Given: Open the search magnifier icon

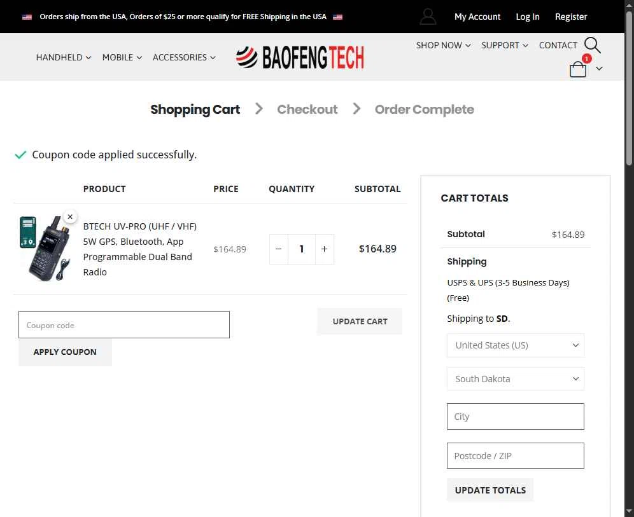Looking at the screenshot, I should [593, 45].
